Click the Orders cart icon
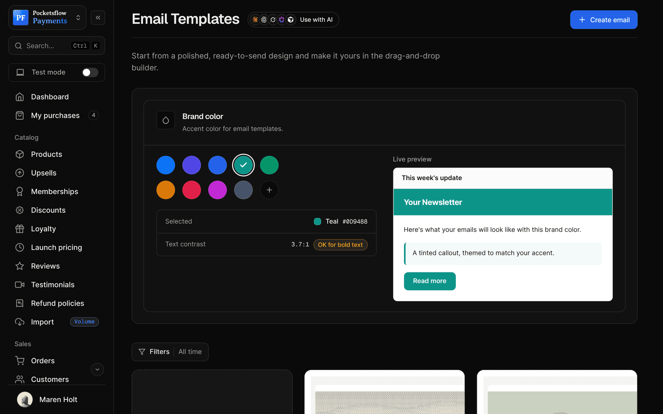This screenshot has width=663, height=414. 20,361
